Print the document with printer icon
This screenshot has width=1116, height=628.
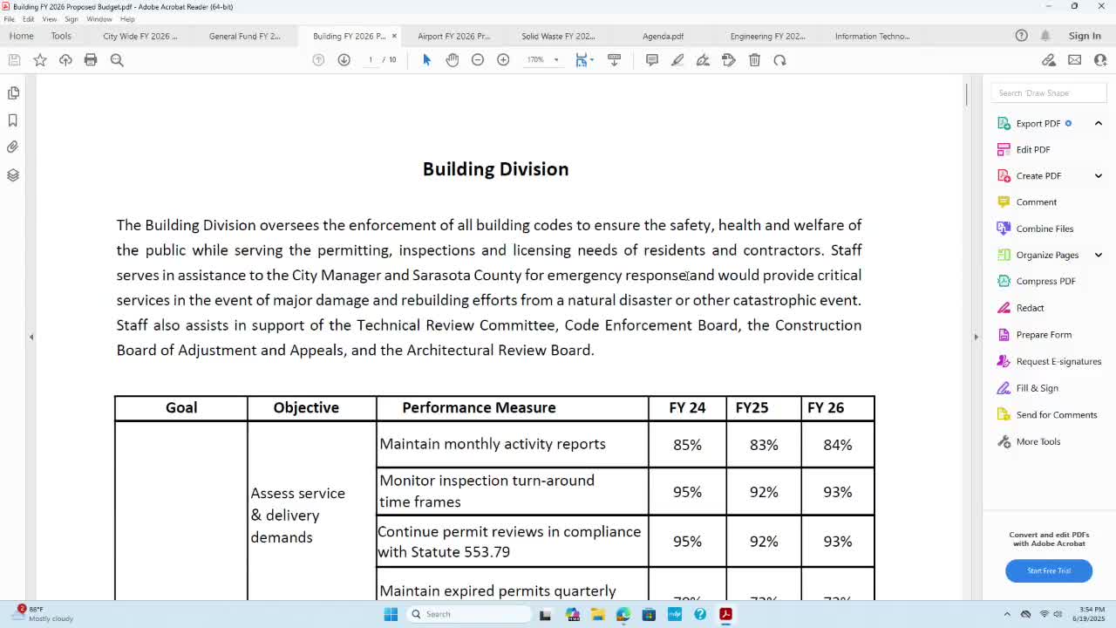coord(91,60)
